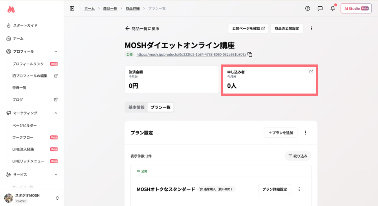Image resolution: width=378 pixels, height=206 pixels.
Task: Select the プラン一覧 tab
Action: pos(161,107)
